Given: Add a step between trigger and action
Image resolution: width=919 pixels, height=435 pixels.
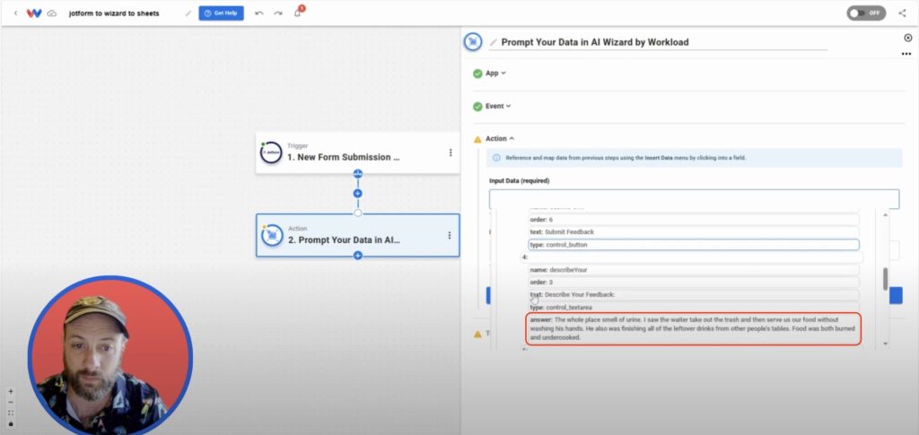Looking at the screenshot, I should (x=357, y=193).
